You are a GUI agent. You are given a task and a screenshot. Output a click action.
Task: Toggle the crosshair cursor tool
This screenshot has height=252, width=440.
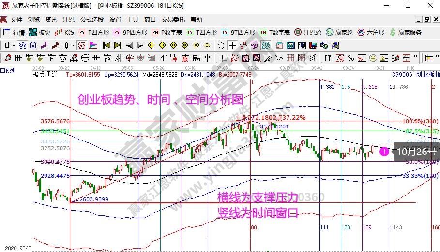(232, 45)
